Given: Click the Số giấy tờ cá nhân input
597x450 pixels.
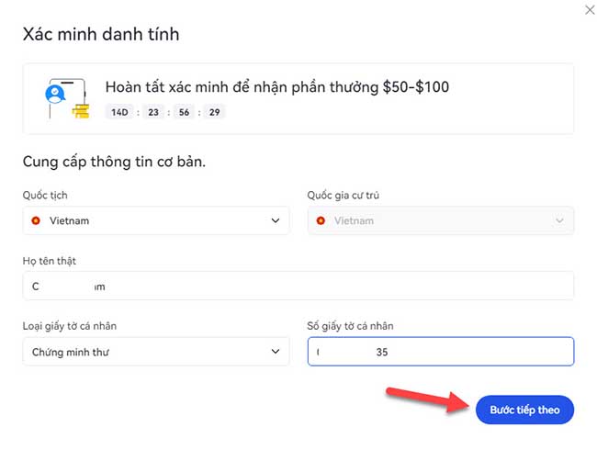Looking at the screenshot, I should [x=441, y=352].
